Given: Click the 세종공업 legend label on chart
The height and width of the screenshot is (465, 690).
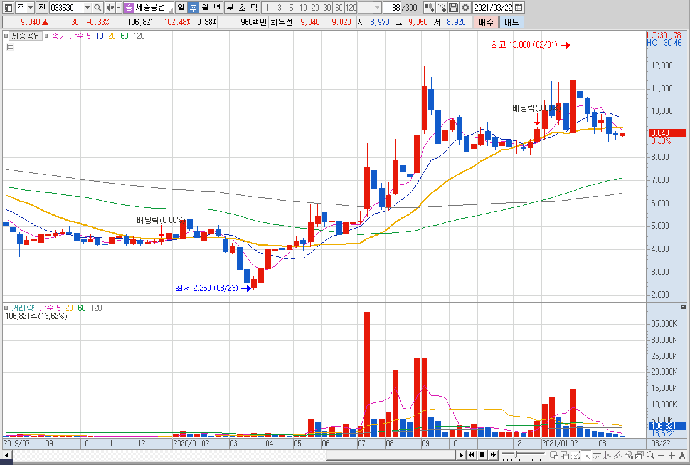Looking at the screenshot, I should (x=26, y=36).
